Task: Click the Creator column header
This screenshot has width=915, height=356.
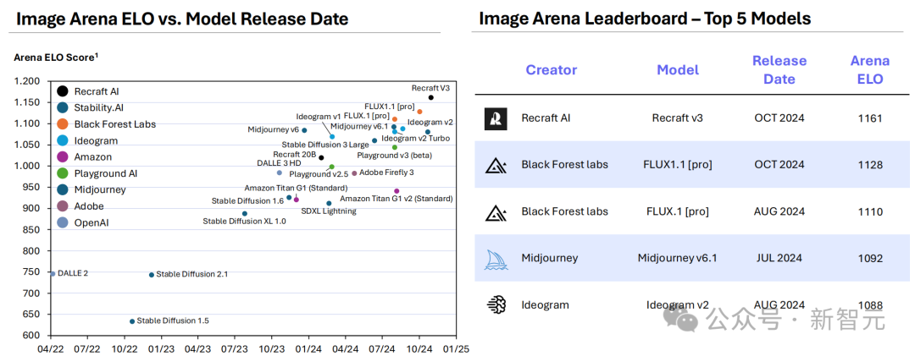Action: point(551,70)
